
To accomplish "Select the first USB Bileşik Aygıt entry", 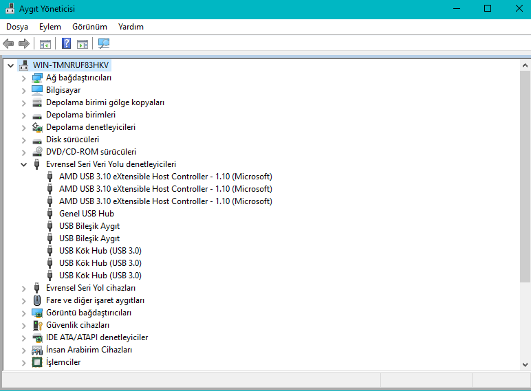I will tap(89, 226).
